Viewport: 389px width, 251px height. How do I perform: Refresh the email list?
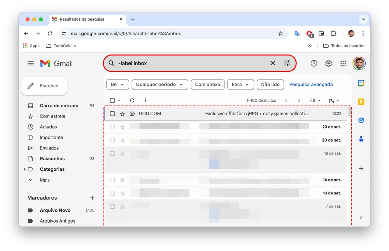point(132,100)
